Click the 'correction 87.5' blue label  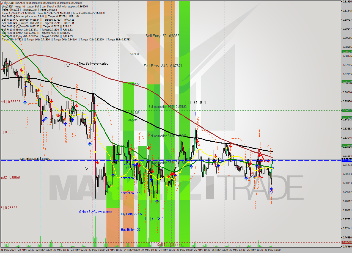pos(131,193)
